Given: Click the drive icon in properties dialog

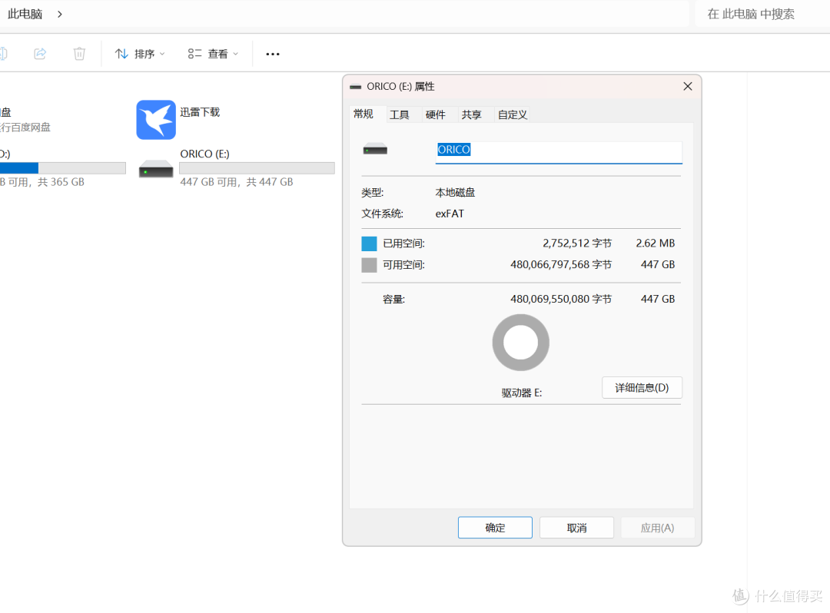Looking at the screenshot, I should (x=375, y=150).
